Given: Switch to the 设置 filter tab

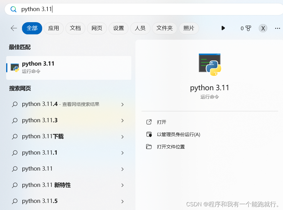Looking at the screenshot, I should click(x=118, y=28).
